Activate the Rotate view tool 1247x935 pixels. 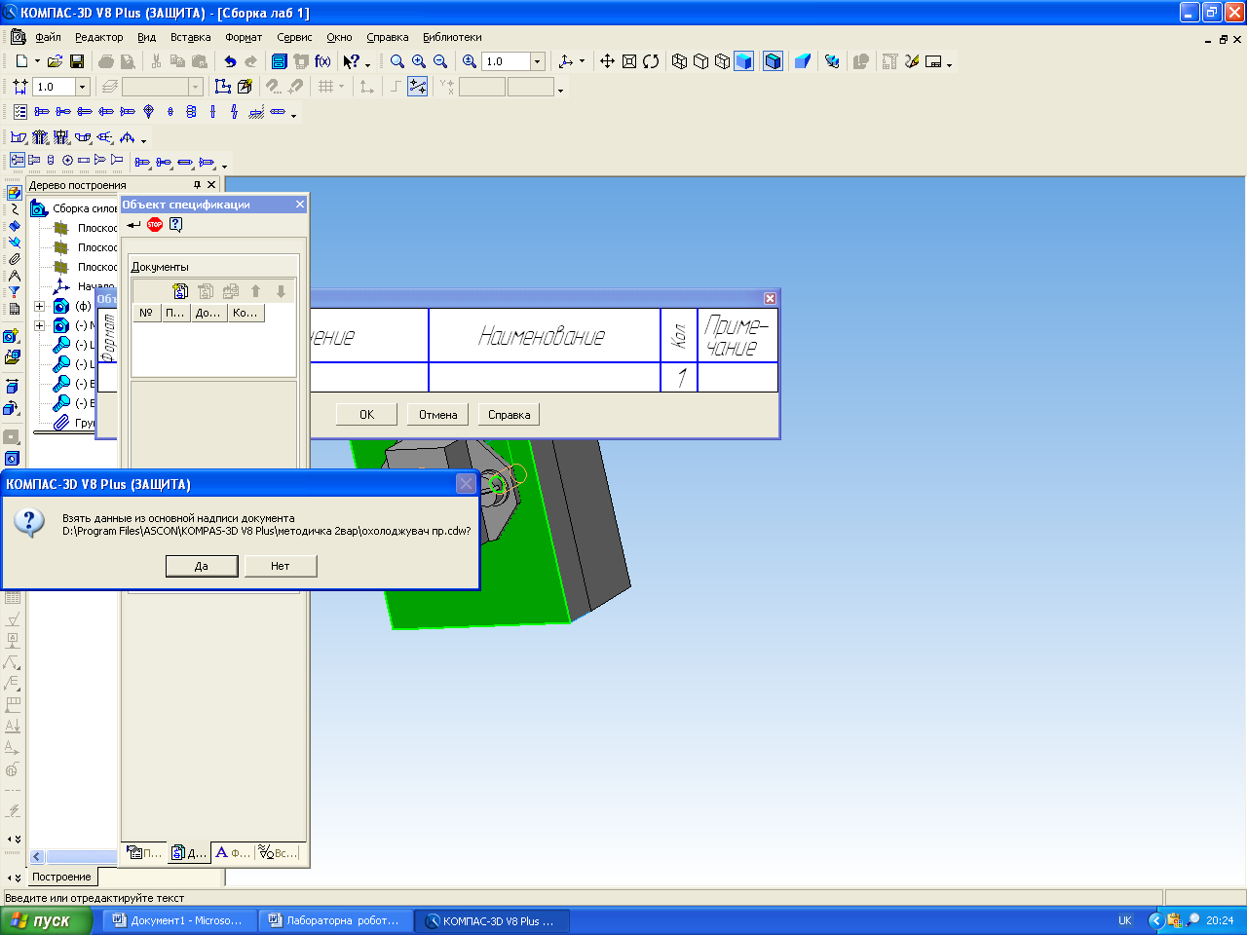(651, 61)
